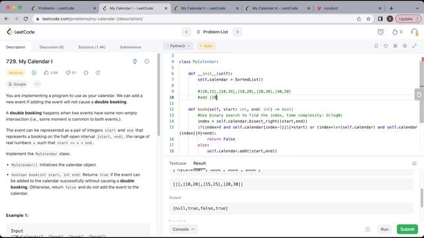Reload the page
Screen dimensions: 424x238
(26, 19)
